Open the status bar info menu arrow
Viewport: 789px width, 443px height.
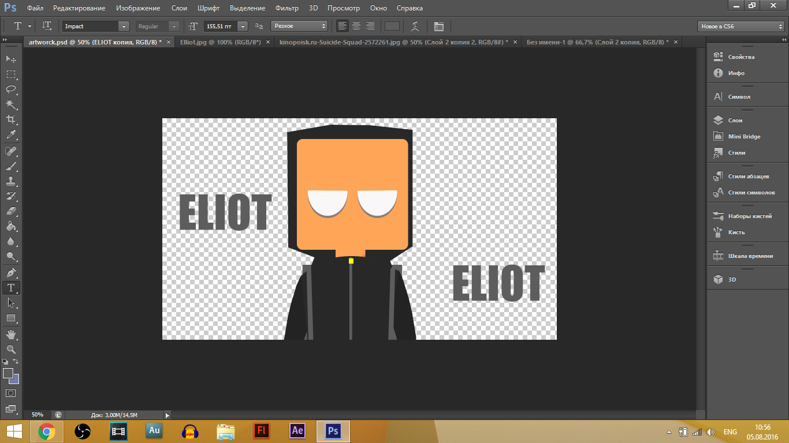tap(168, 415)
